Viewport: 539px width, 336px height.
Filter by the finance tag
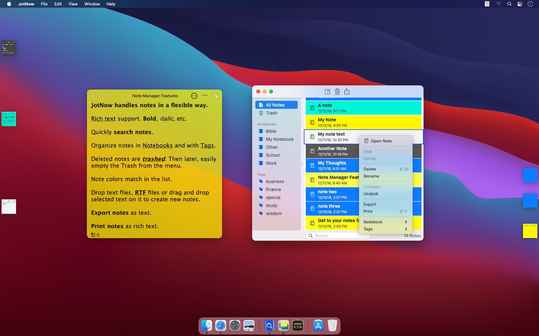click(x=273, y=190)
